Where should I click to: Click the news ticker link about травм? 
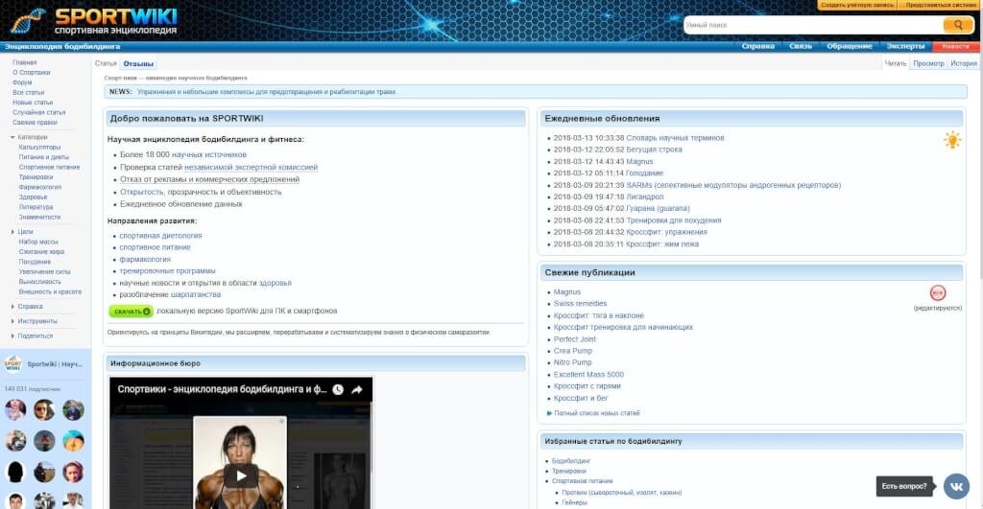[267, 92]
